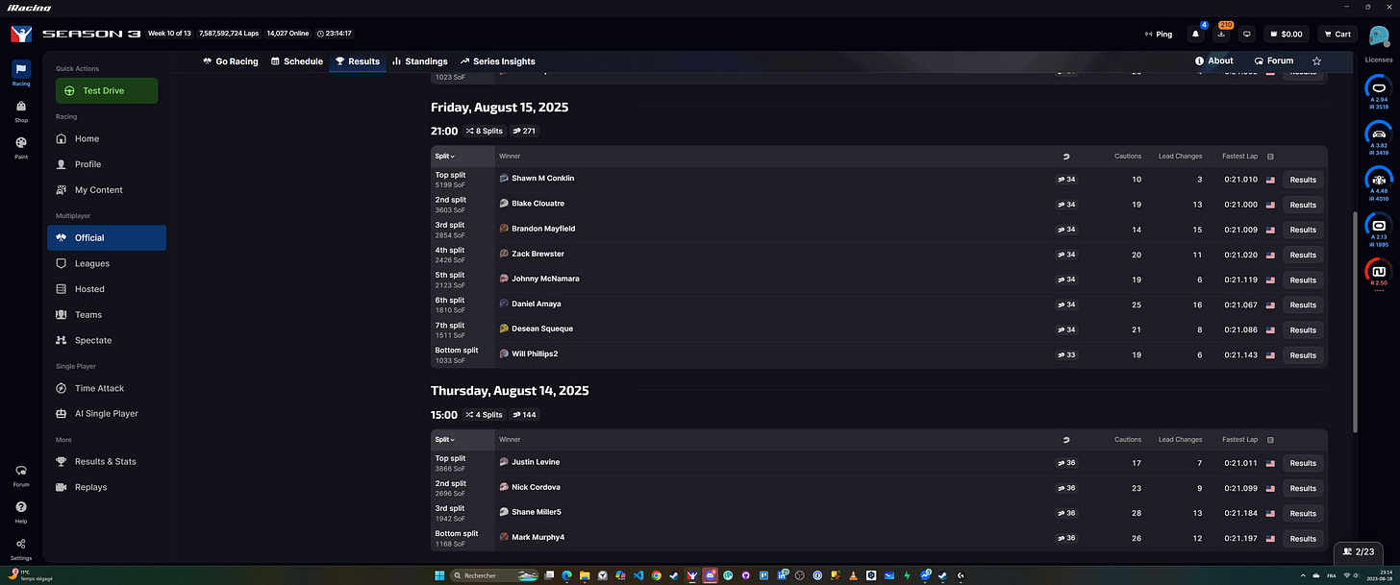The height and width of the screenshot is (585, 1400).
Task: Click winner name Zack Brewster
Action: [537, 254]
